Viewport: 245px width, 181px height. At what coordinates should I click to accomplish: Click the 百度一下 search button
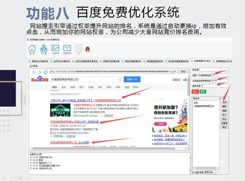point(132,79)
